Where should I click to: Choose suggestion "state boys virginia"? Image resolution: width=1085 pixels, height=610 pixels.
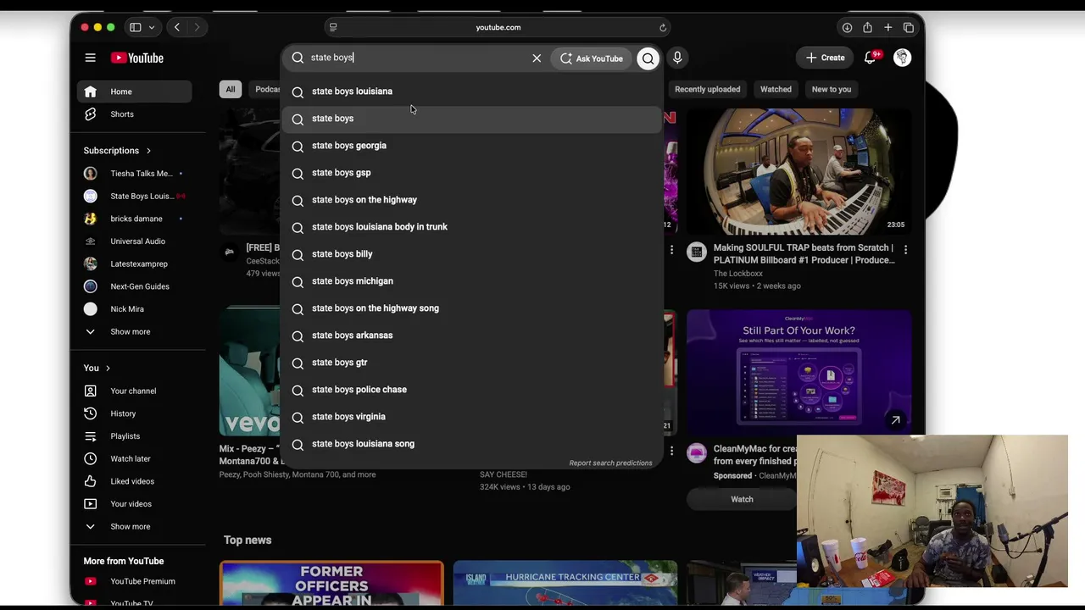click(471, 417)
